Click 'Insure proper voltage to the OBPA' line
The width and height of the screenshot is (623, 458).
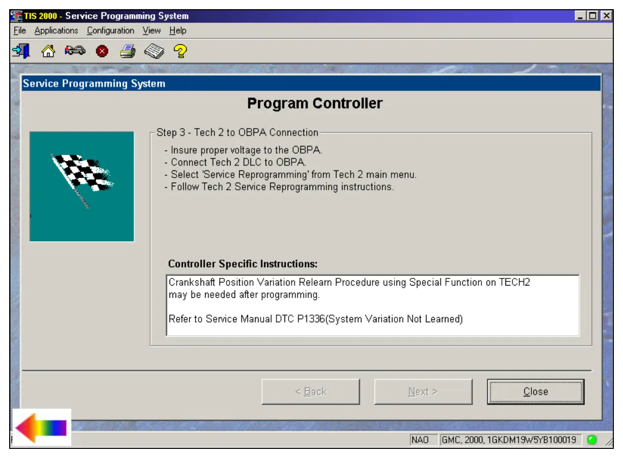tap(243, 151)
